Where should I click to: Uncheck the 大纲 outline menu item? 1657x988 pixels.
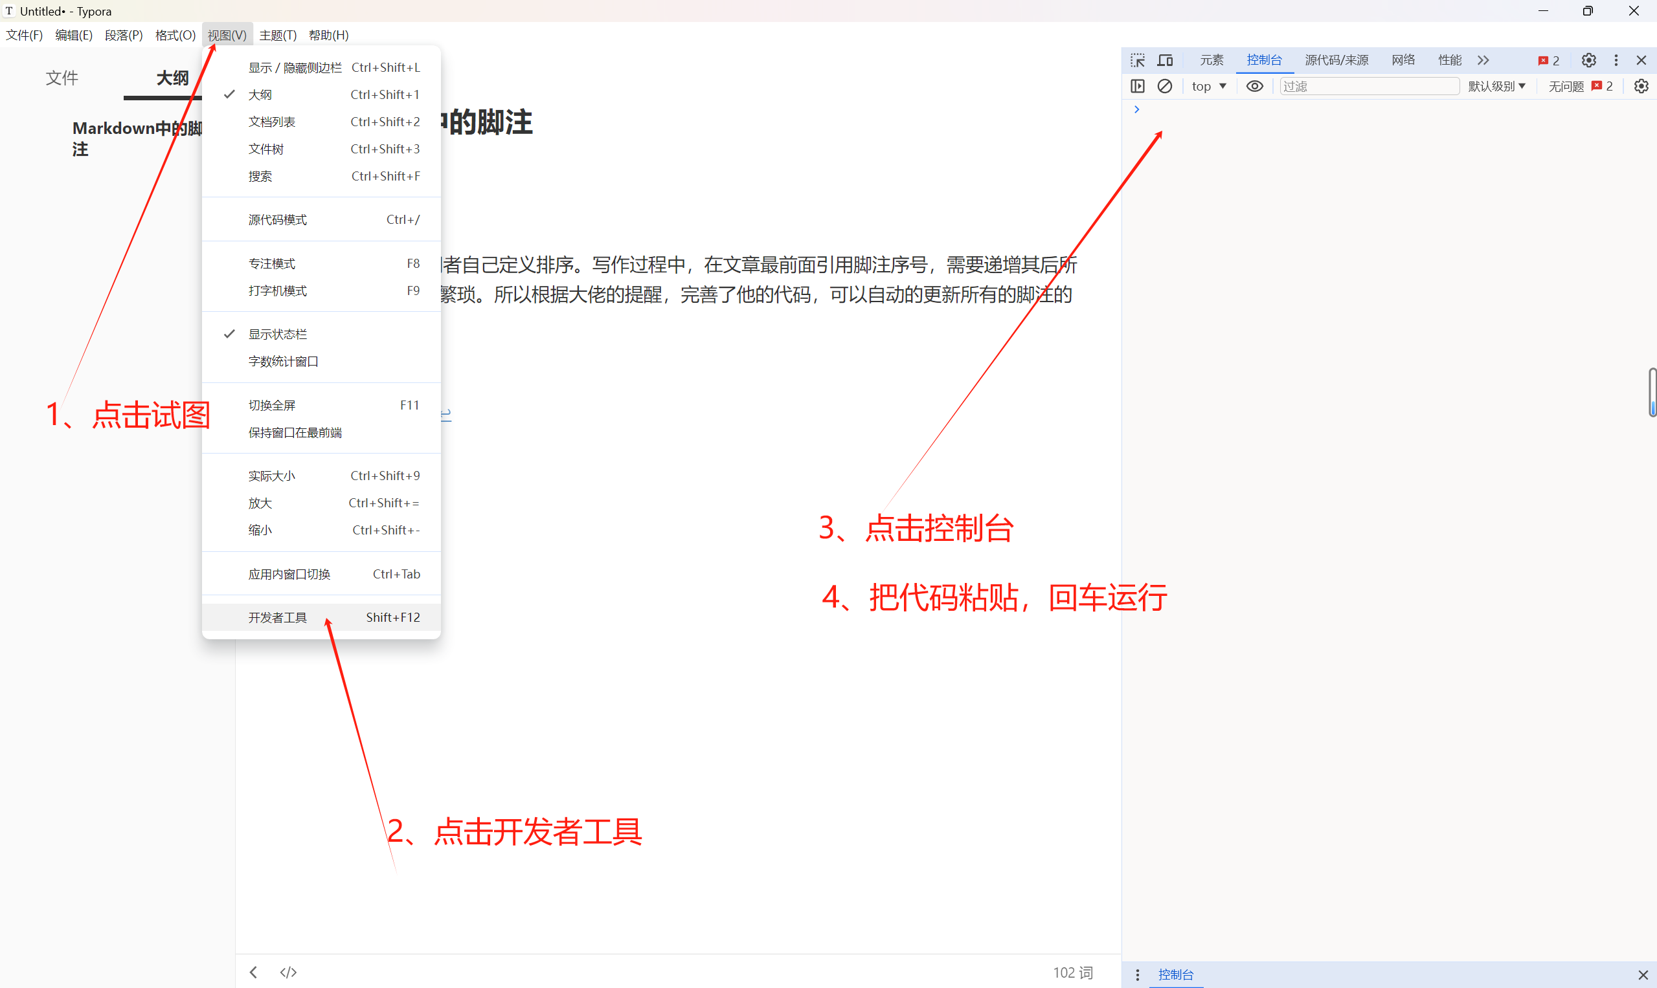pyautogui.click(x=260, y=94)
